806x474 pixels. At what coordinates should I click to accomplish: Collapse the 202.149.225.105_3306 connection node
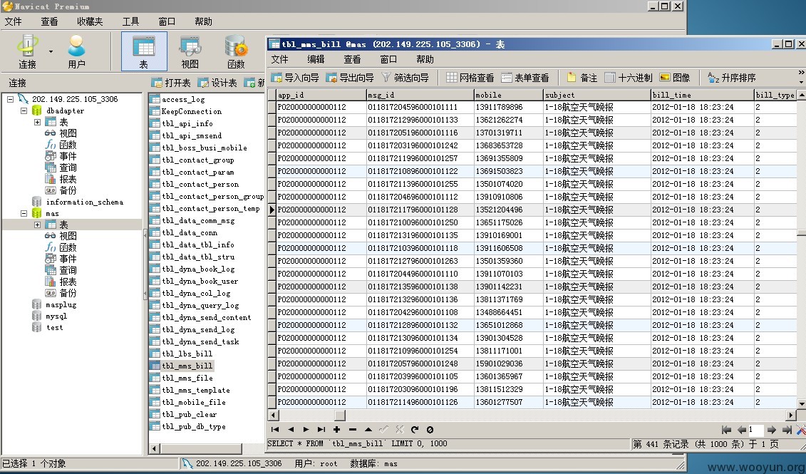point(10,99)
